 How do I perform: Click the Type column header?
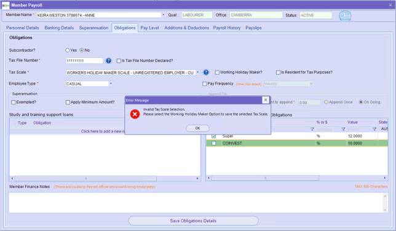click(x=22, y=123)
